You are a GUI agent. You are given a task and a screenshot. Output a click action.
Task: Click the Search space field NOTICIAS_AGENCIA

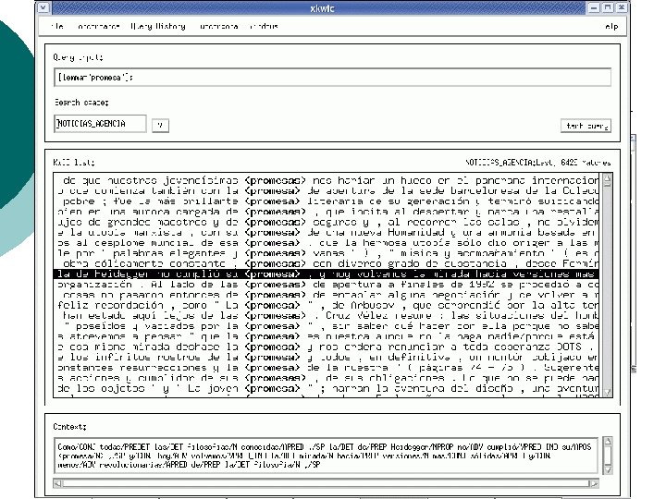[x=100, y=124]
